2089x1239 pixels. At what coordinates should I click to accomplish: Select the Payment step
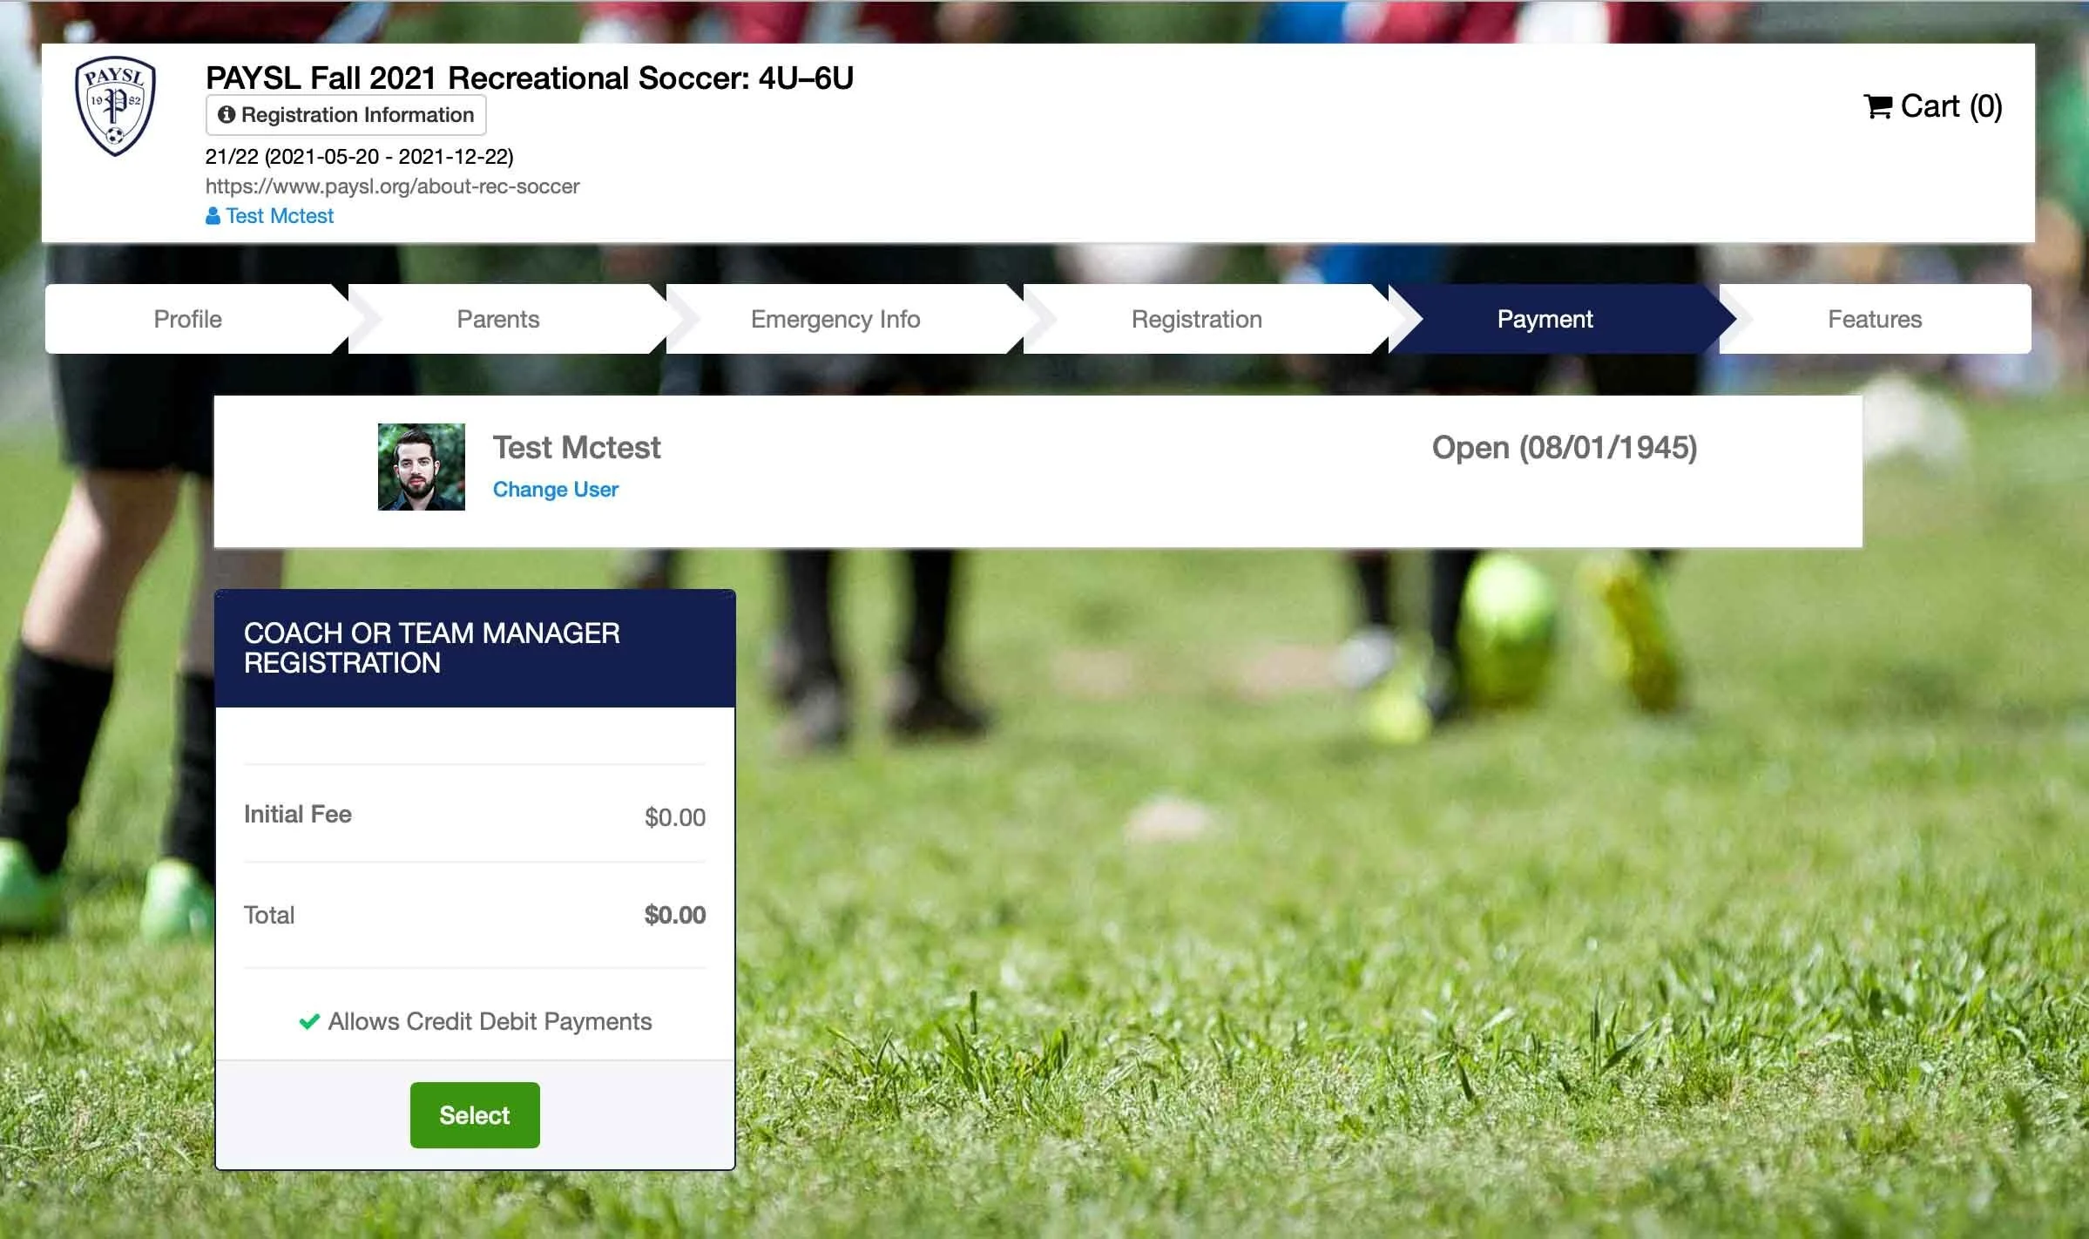(x=1545, y=319)
